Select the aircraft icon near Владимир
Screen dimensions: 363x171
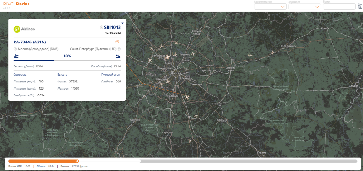click(x=273, y=52)
